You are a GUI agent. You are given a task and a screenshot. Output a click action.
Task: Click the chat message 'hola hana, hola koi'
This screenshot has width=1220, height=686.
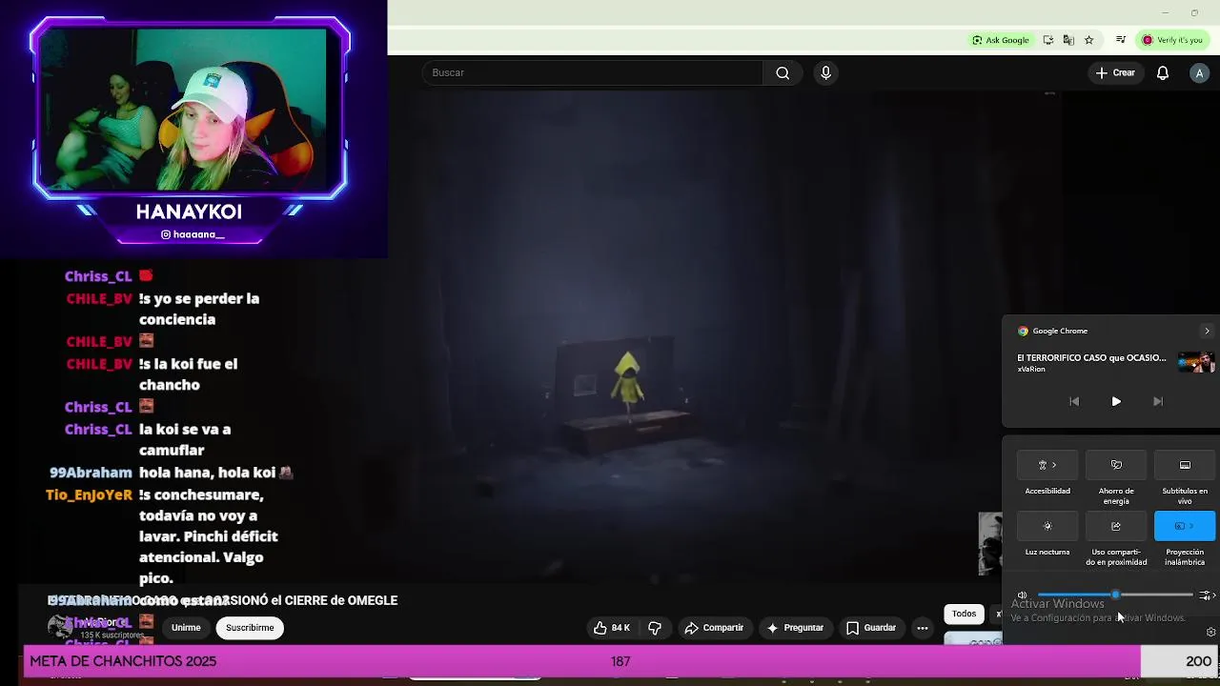pos(208,473)
